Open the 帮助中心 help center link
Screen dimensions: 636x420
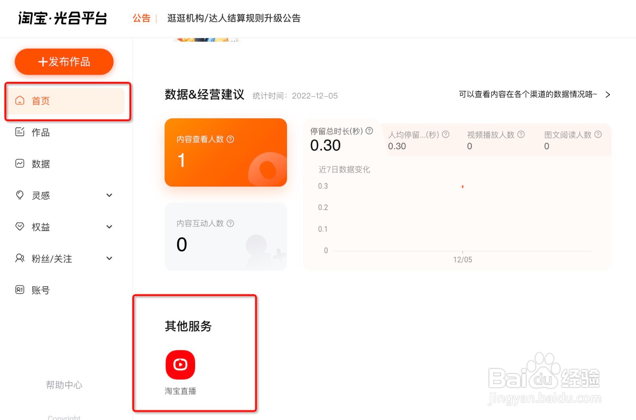pos(64,385)
